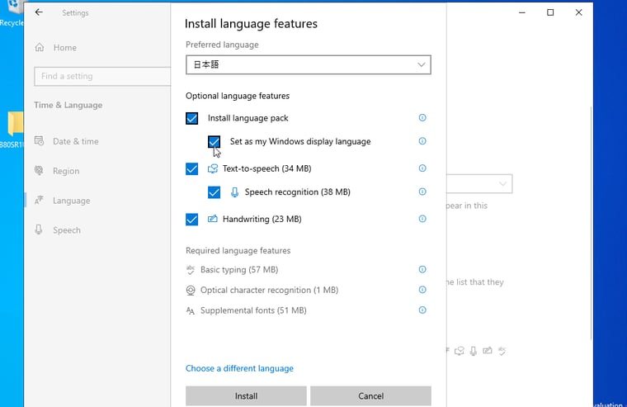Click the Settings window vertical scrollbar
This screenshot has height=407, width=627.
(592, 223)
